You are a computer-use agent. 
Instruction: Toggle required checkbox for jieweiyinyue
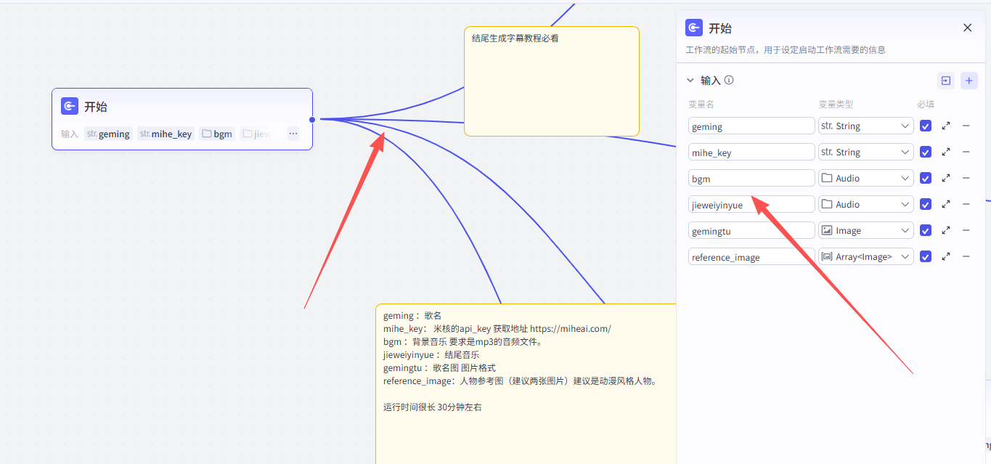[x=925, y=204]
